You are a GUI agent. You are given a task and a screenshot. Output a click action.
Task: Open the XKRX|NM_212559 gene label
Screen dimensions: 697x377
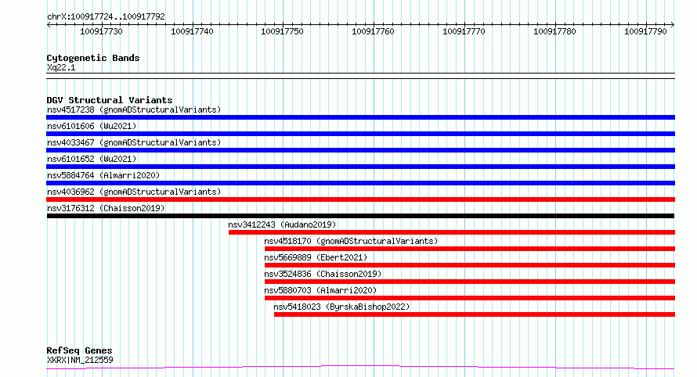point(80,360)
